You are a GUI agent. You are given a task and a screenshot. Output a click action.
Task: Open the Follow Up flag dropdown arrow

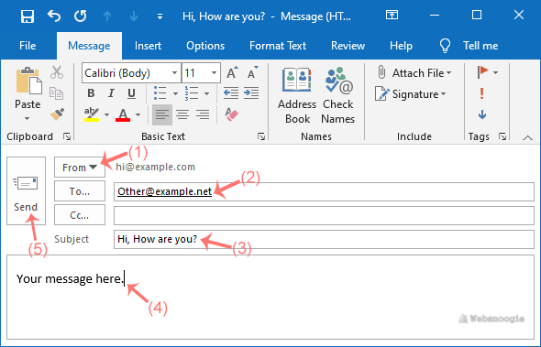[495, 72]
